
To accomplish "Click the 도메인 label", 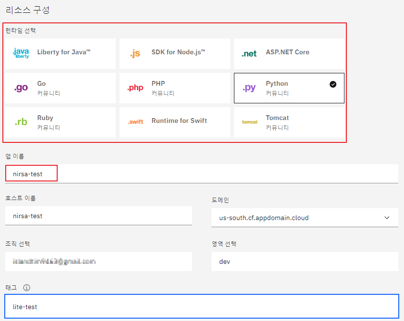I will [220, 200].
